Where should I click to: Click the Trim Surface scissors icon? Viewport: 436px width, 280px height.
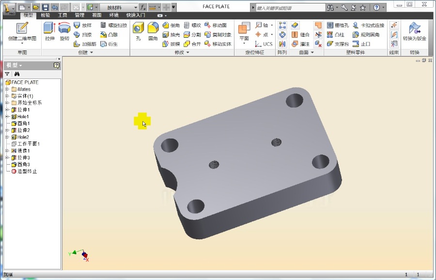(x=318, y=34)
